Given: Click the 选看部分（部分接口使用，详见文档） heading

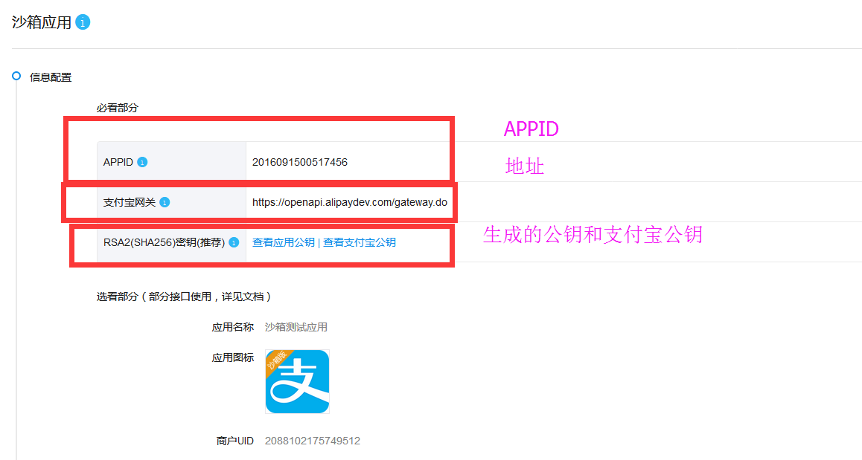Looking at the screenshot, I should coord(184,297).
